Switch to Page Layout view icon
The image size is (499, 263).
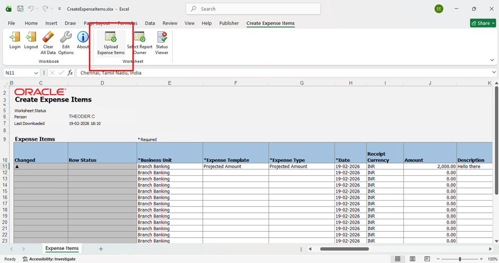pos(412,259)
